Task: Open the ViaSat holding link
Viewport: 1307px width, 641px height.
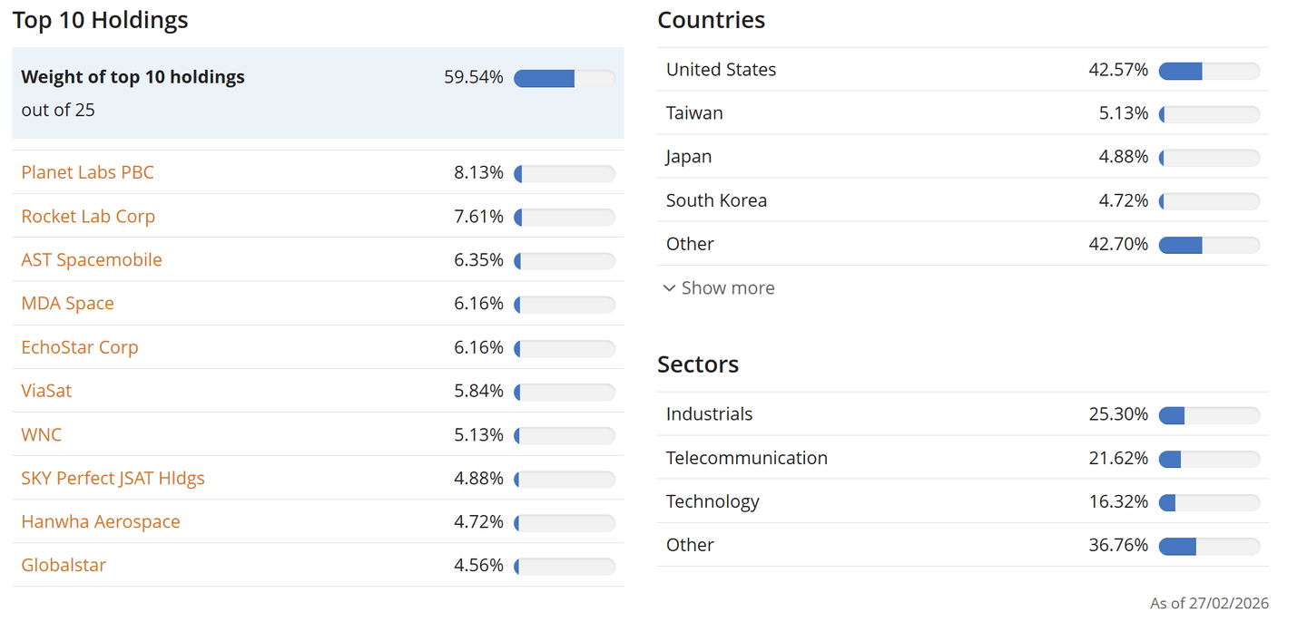Action: 46,391
